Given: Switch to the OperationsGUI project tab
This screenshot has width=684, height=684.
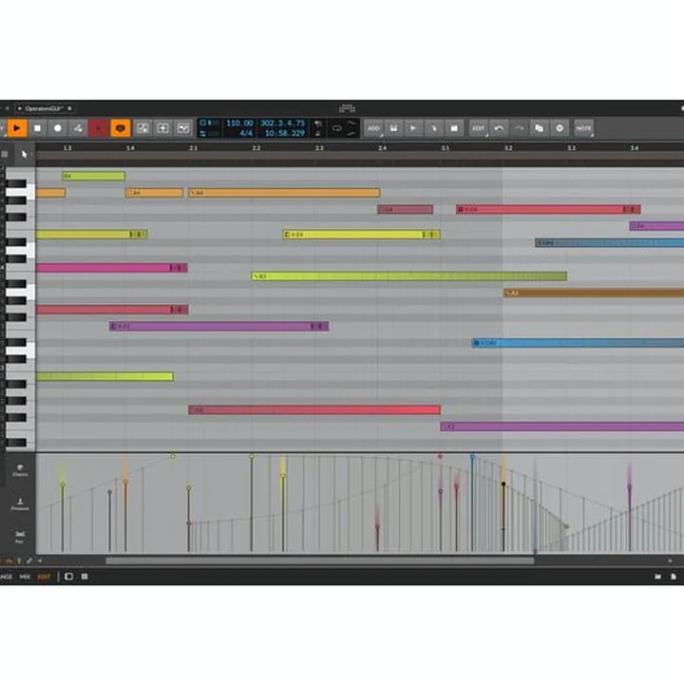Looking at the screenshot, I should (x=44, y=108).
